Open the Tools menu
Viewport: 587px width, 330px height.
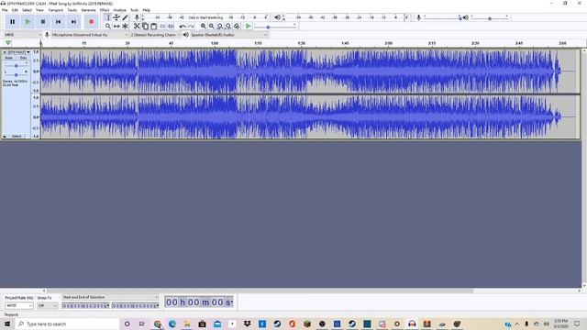tap(135, 10)
